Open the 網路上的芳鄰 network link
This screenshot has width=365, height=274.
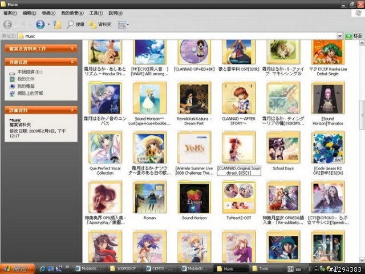pyautogui.click(x=26, y=94)
